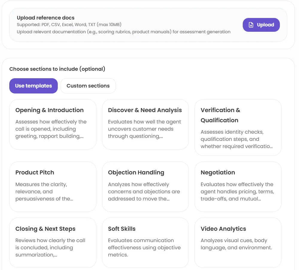Click the upload documentation hint about scoring rubrics
Image resolution: width=299 pixels, height=270 pixels.
pos(123,32)
